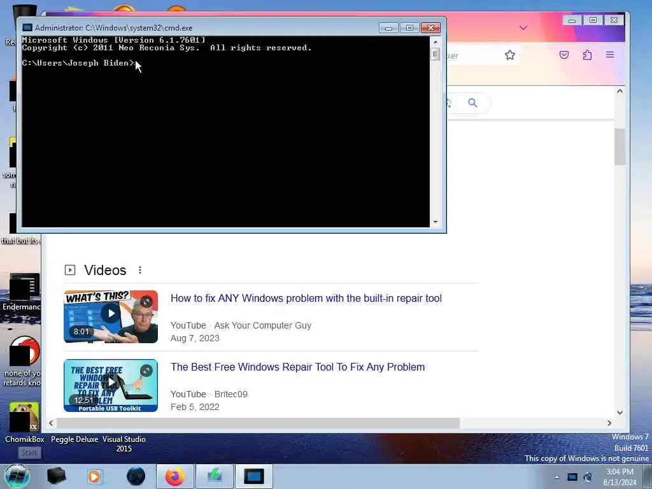Minimize the Firefox window
The height and width of the screenshot is (489, 652).
(572, 20)
